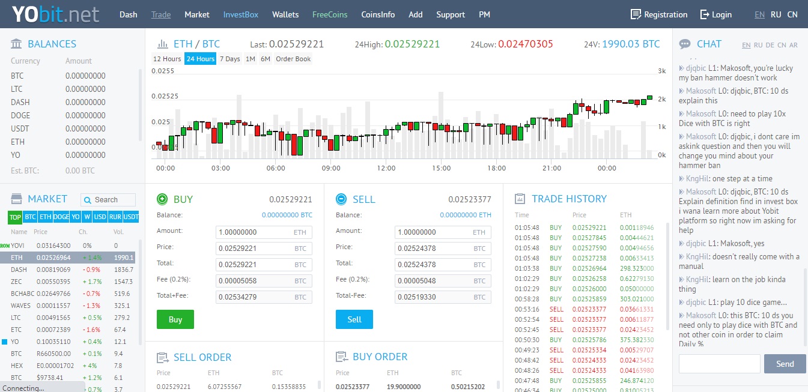Open the Dash menu item

tap(129, 14)
